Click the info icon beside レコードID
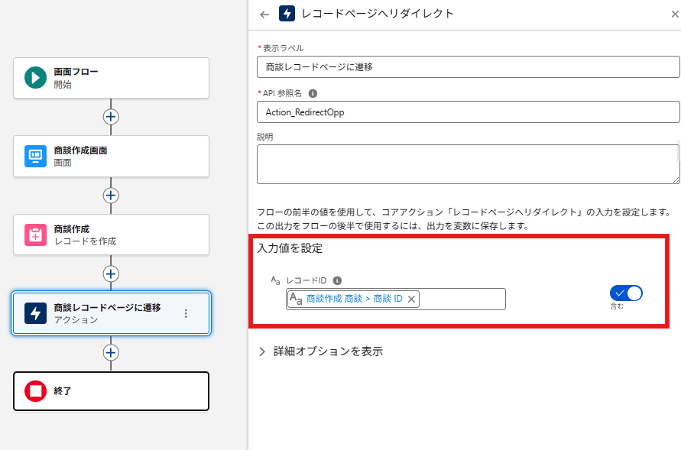Screen dimensions: 681x450 337,280
